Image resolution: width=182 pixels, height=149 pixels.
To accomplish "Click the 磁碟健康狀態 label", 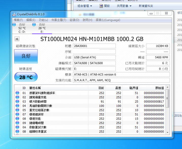I will [26, 46].
